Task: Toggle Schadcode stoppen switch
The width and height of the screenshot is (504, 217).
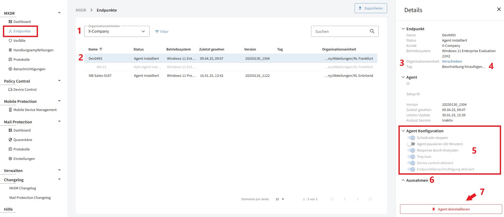Action: pos(411,138)
